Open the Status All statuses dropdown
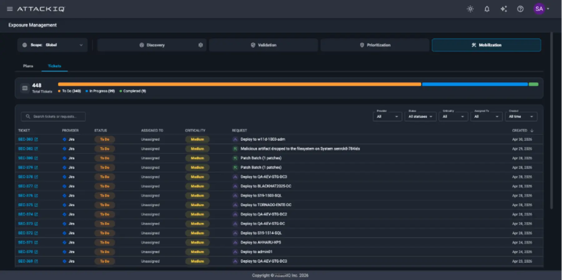Viewport: 562px width, 280px height. [420, 116]
